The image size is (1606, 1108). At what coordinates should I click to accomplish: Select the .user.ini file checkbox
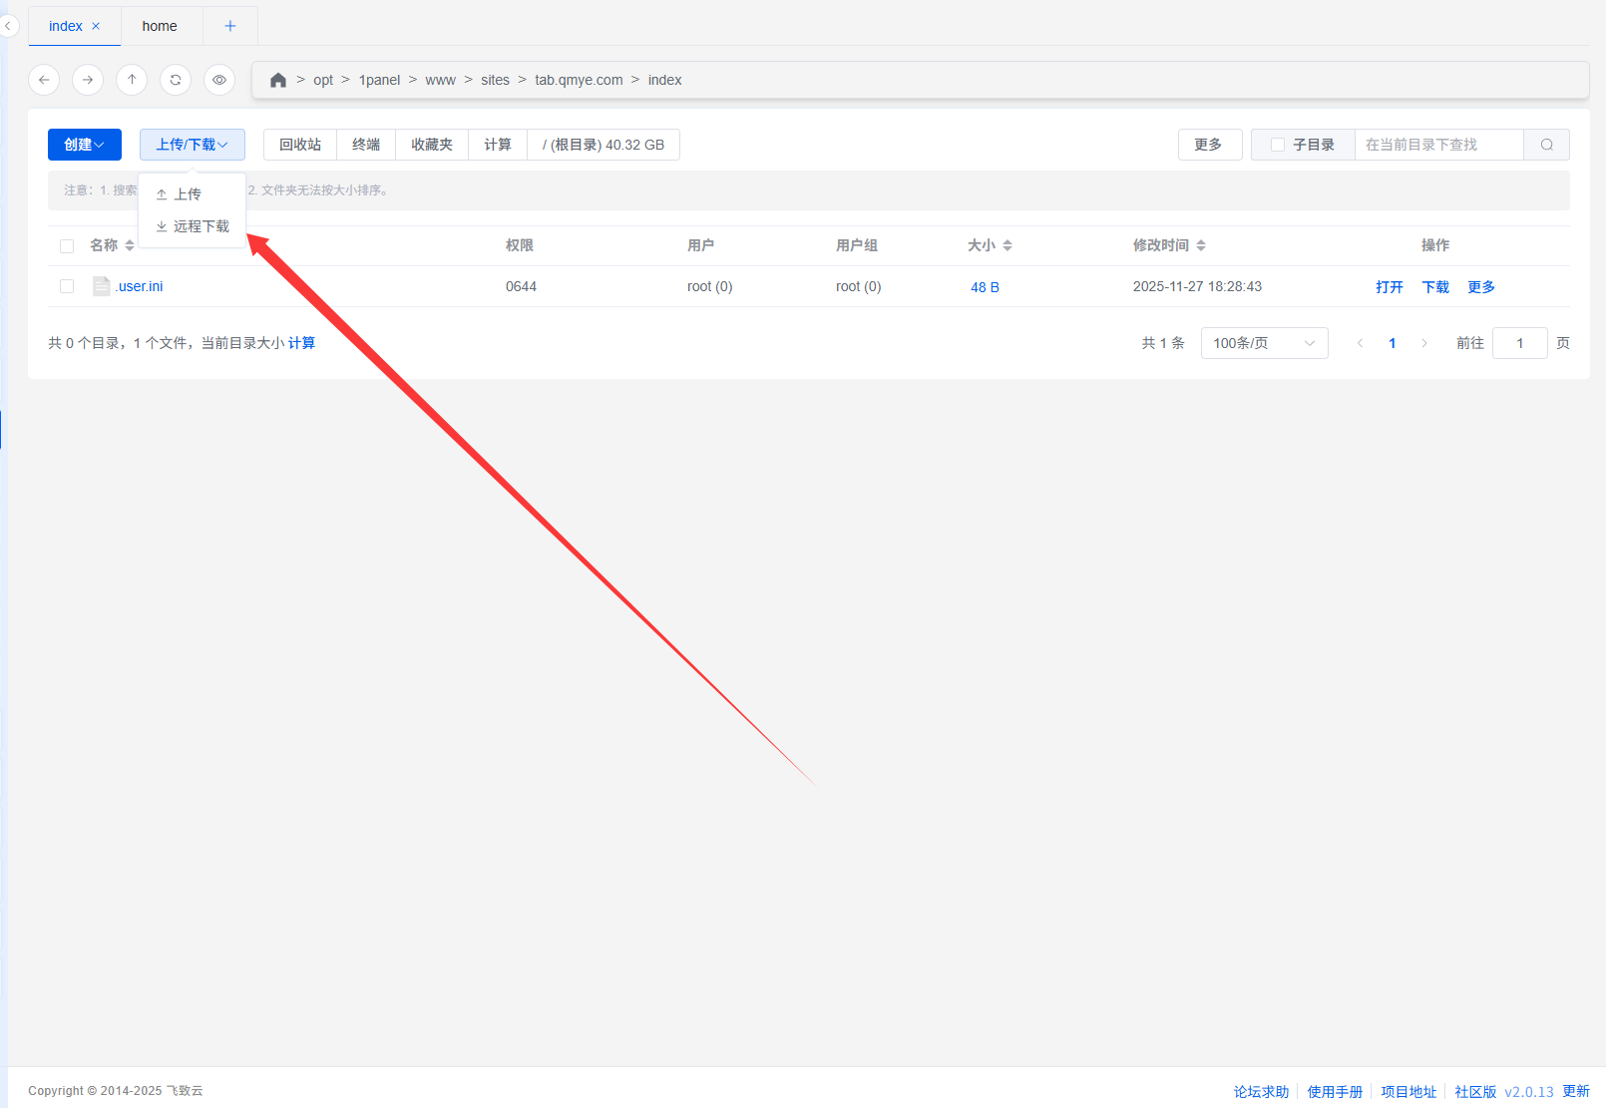[x=67, y=286]
